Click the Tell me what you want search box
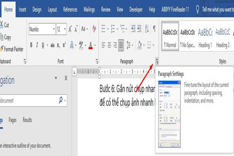The height and width of the screenshot is (156, 234). pos(215,10)
